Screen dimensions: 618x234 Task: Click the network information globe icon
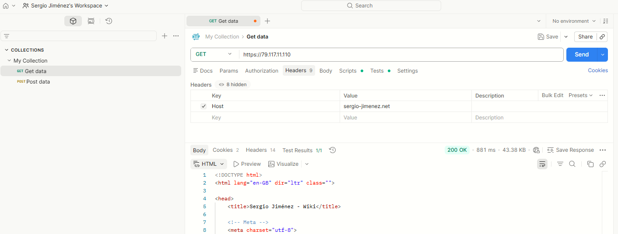tap(537, 150)
